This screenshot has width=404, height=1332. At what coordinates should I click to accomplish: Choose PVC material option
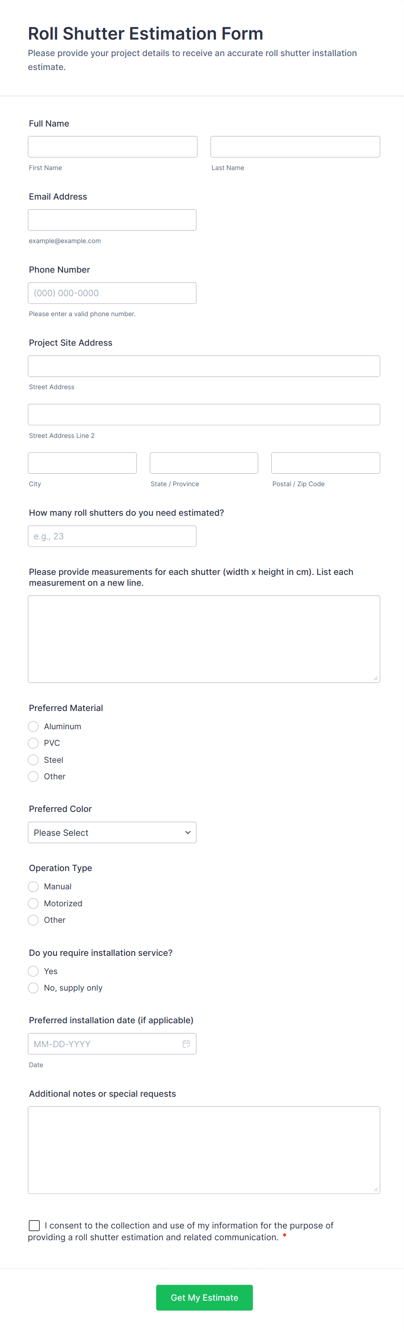pyautogui.click(x=33, y=743)
